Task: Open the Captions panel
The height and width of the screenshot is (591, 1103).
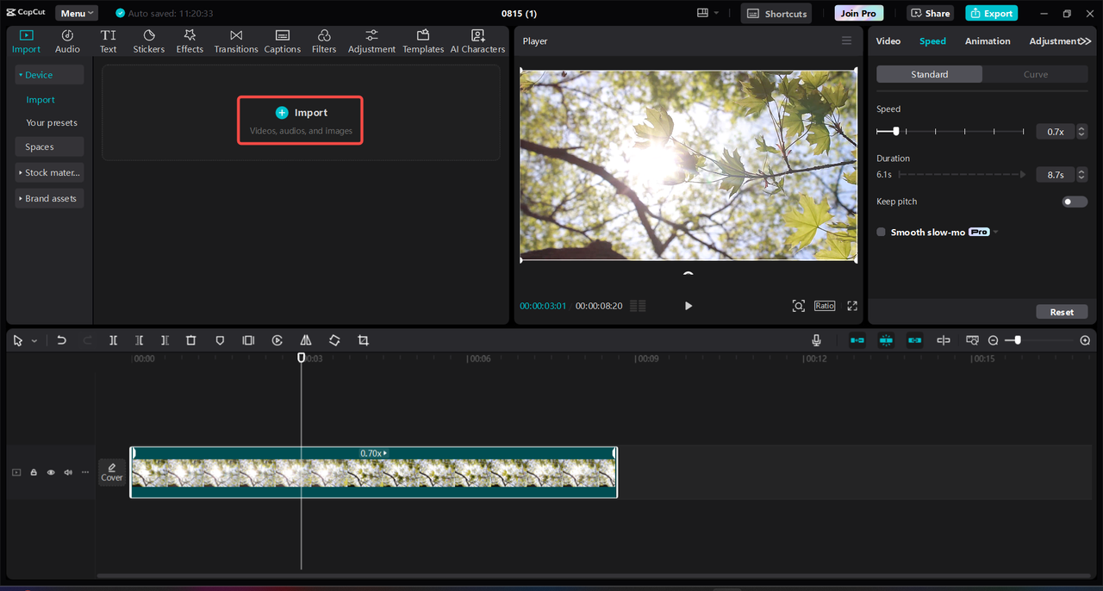Action: pyautogui.click(x=283, y=40)
